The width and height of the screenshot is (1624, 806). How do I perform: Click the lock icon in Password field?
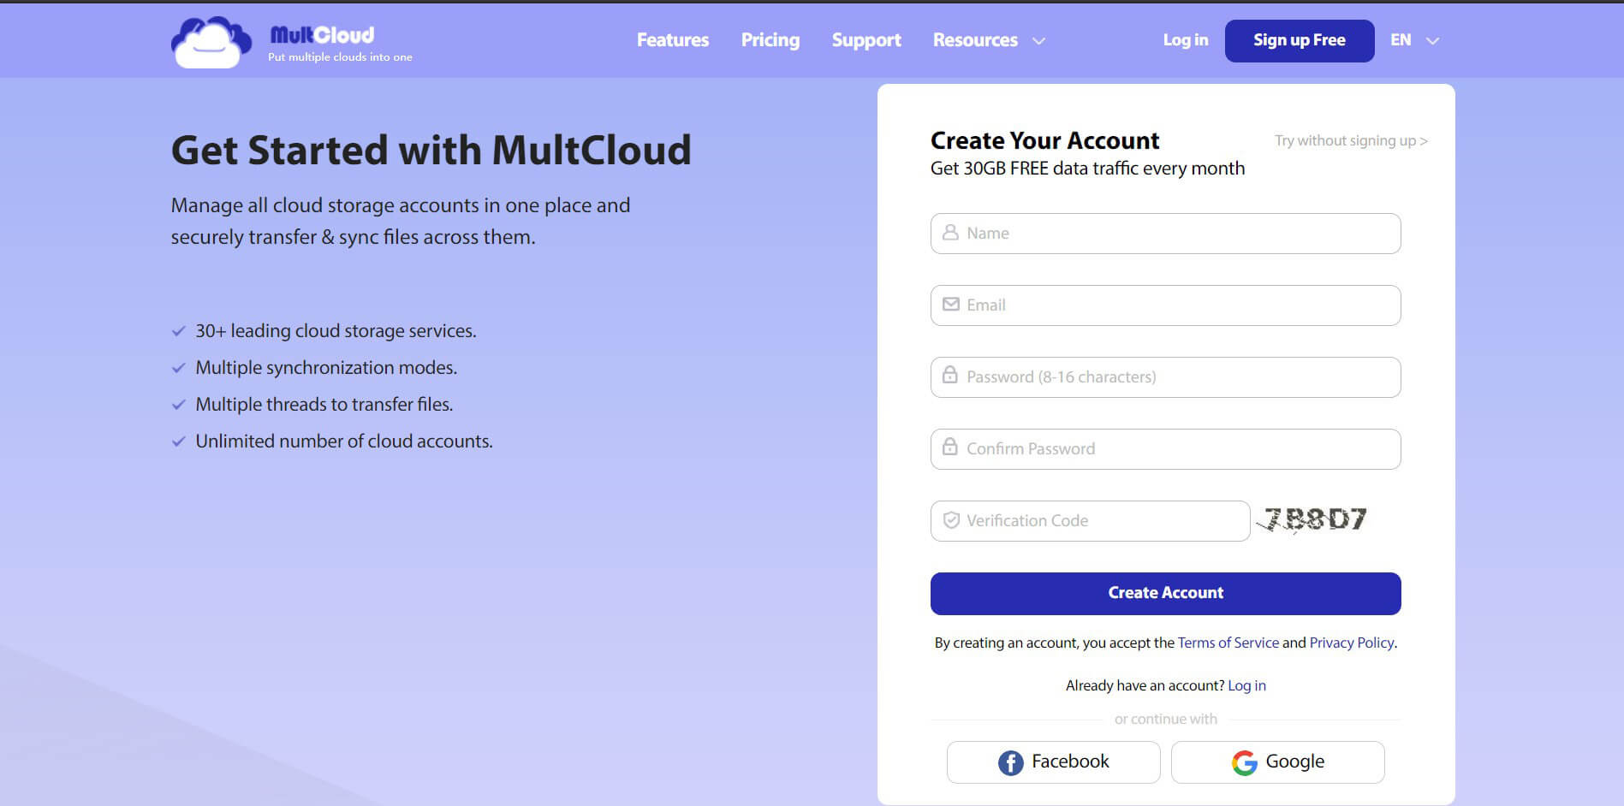click(x=949, y=376)
